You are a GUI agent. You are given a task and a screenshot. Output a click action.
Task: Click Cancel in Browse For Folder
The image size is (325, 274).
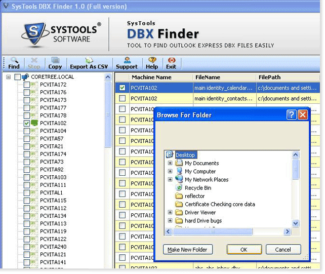tap(283, 249)
